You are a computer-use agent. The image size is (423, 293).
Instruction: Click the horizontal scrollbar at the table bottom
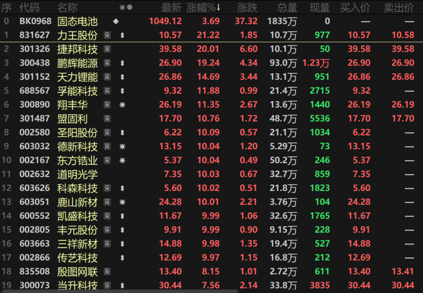point(120,291)
